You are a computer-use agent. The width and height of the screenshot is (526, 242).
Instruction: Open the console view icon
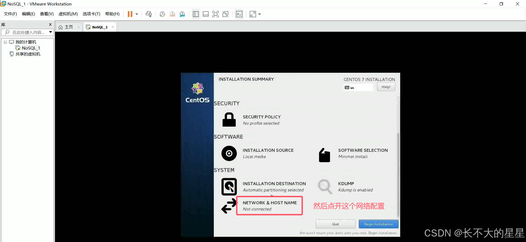239,14
